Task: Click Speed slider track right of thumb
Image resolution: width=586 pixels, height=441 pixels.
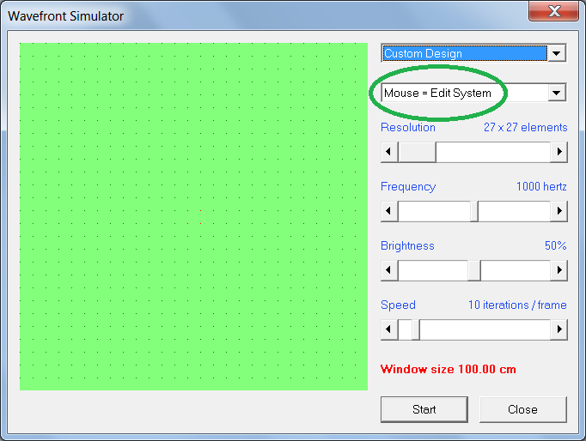Action: [485, 329]
